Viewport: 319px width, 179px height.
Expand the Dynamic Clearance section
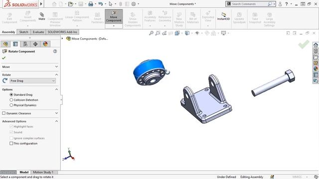pyautogui.click(x=56, y=113)
